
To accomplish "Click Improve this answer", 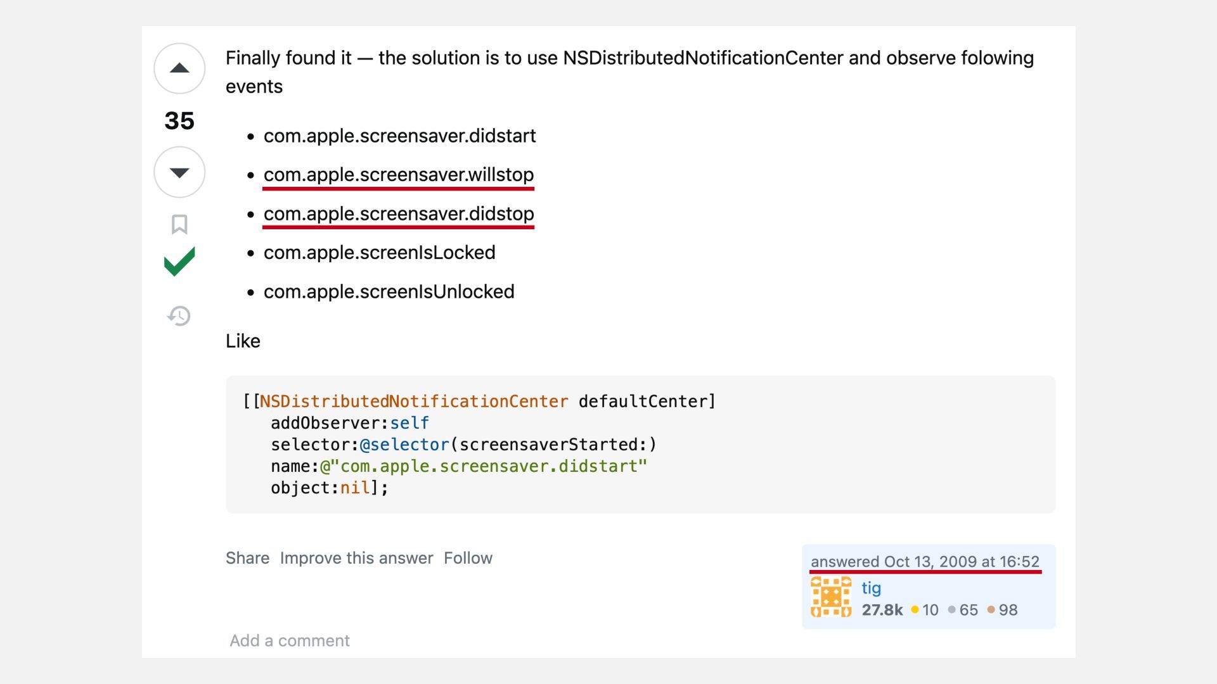I will 356,558.
